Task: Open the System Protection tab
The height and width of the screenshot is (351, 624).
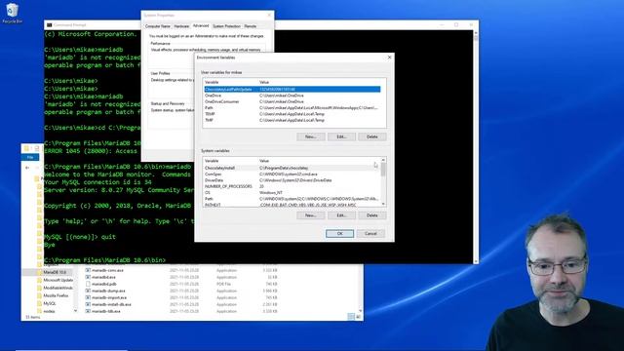Action: (x=226, y=26)
